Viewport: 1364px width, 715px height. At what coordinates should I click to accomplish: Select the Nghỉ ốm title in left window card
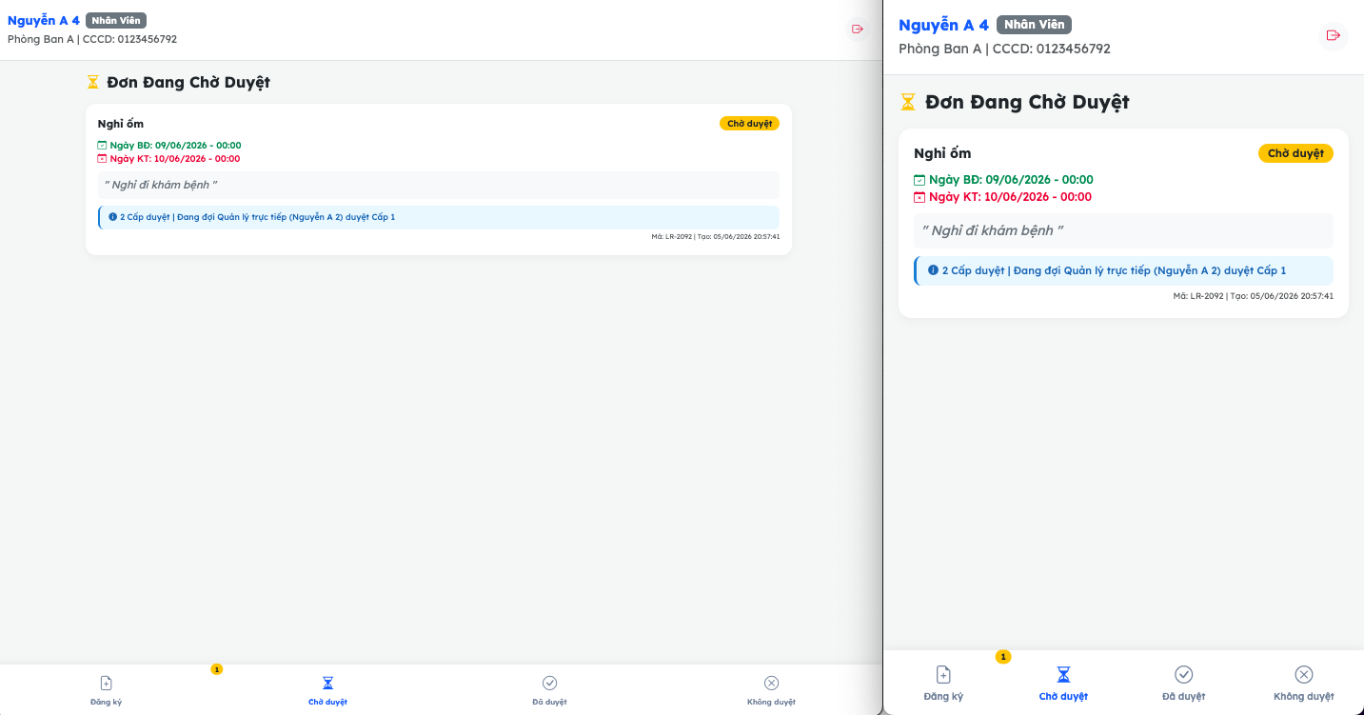[x=121, y=124]
